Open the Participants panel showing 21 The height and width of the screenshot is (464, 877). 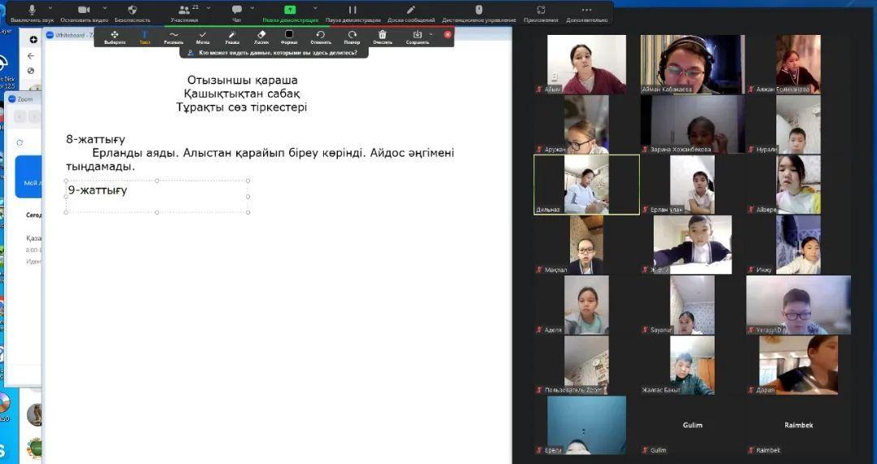[x=184, y=13]
